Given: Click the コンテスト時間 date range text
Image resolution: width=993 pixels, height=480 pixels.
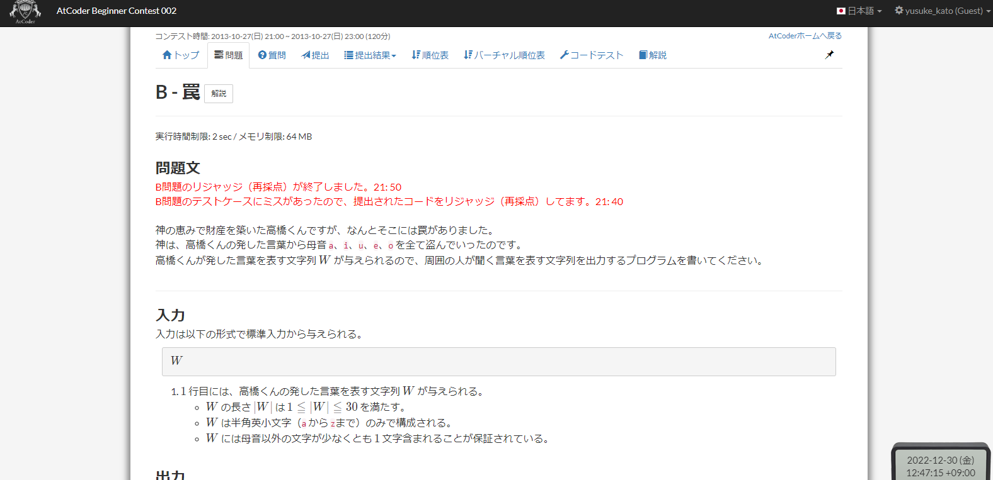Looking at the screenshot, I should click(x=273, y=36).
